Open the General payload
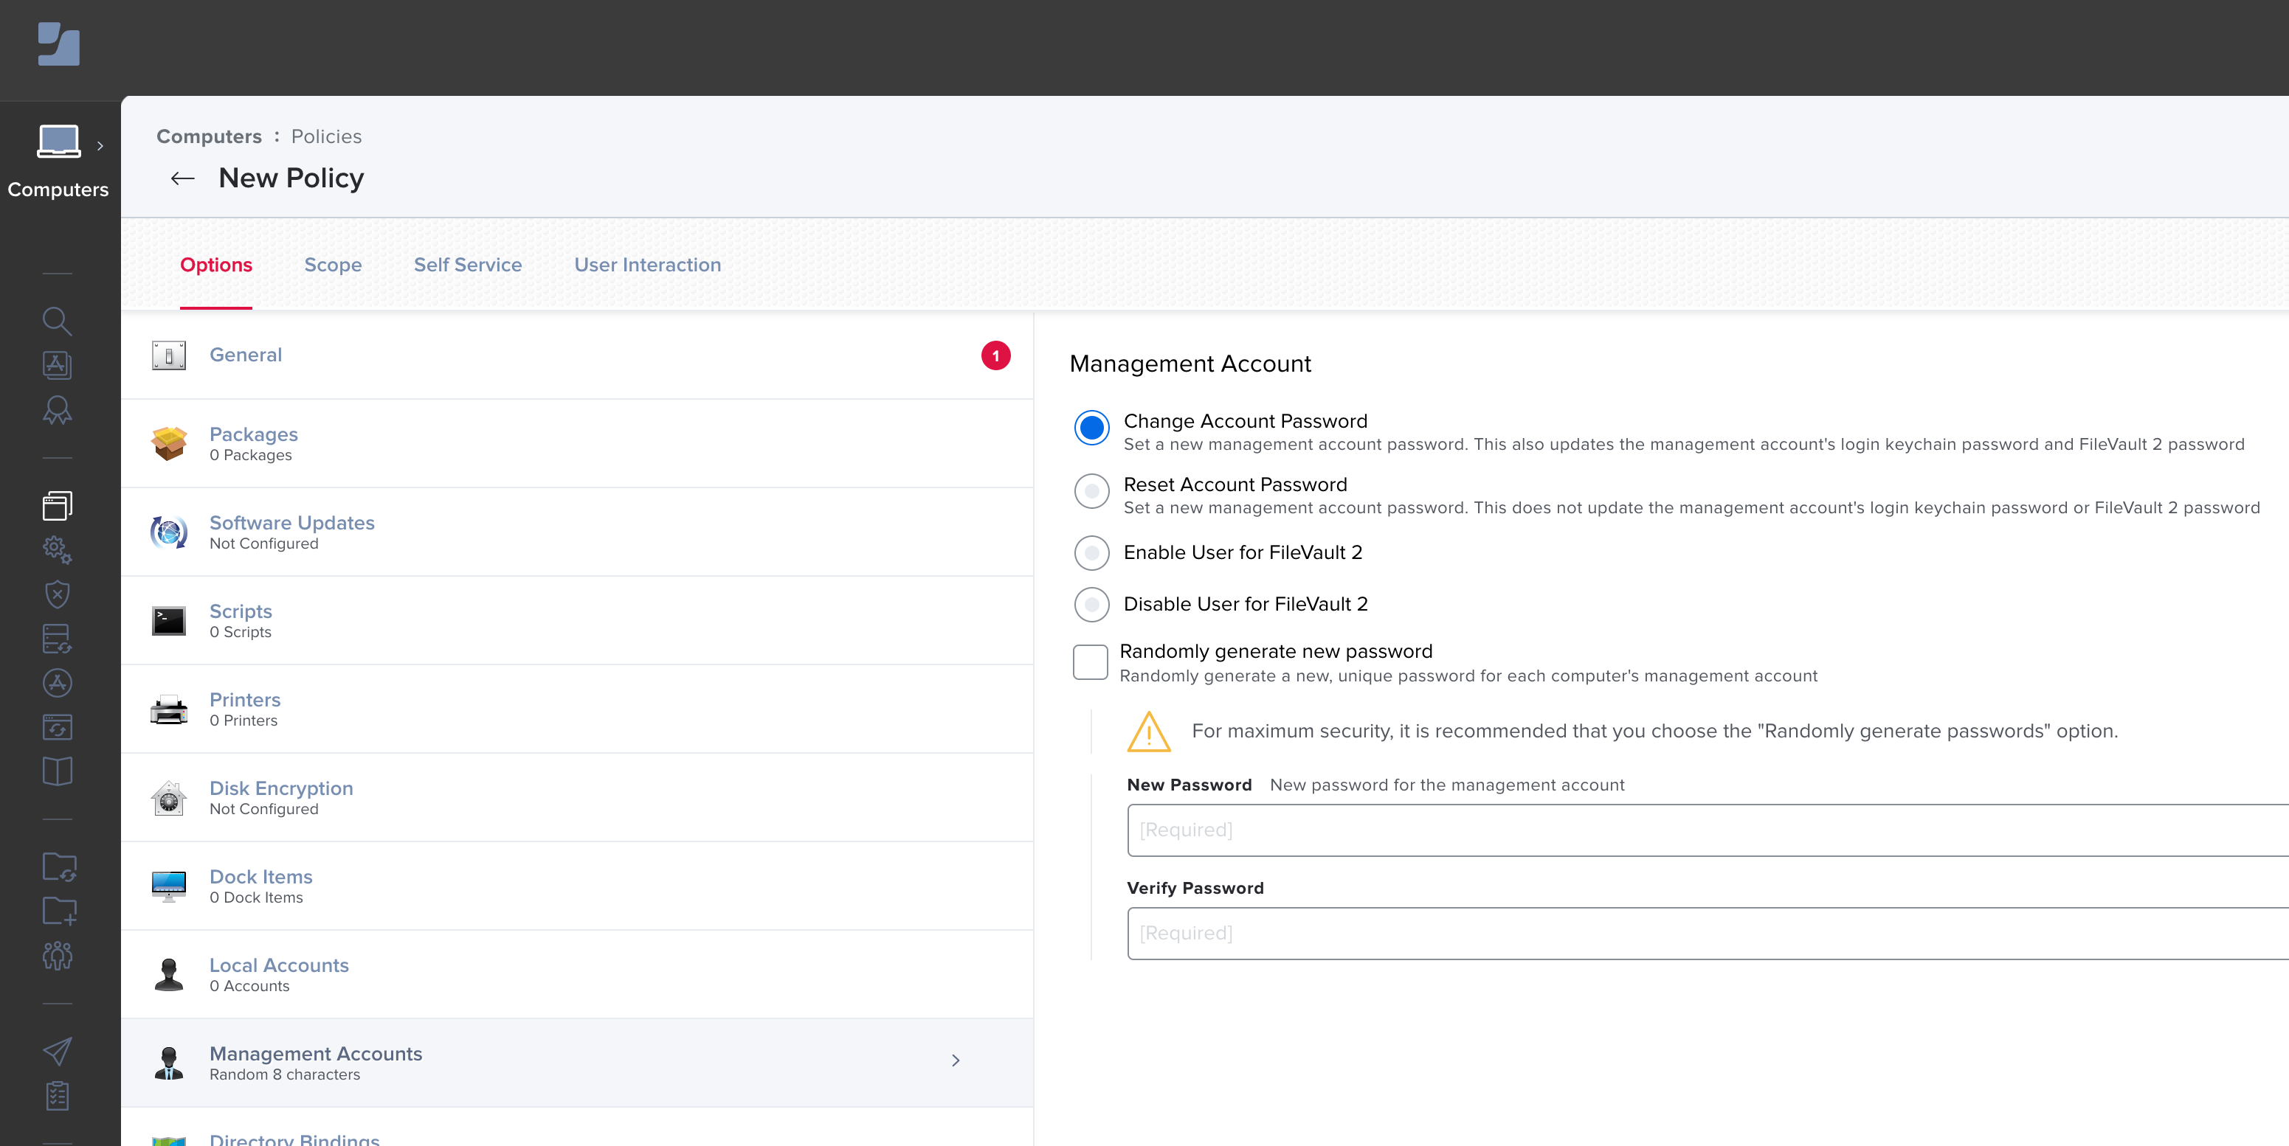Viewport: 2289px width, 1146px height. click(577, 355)
